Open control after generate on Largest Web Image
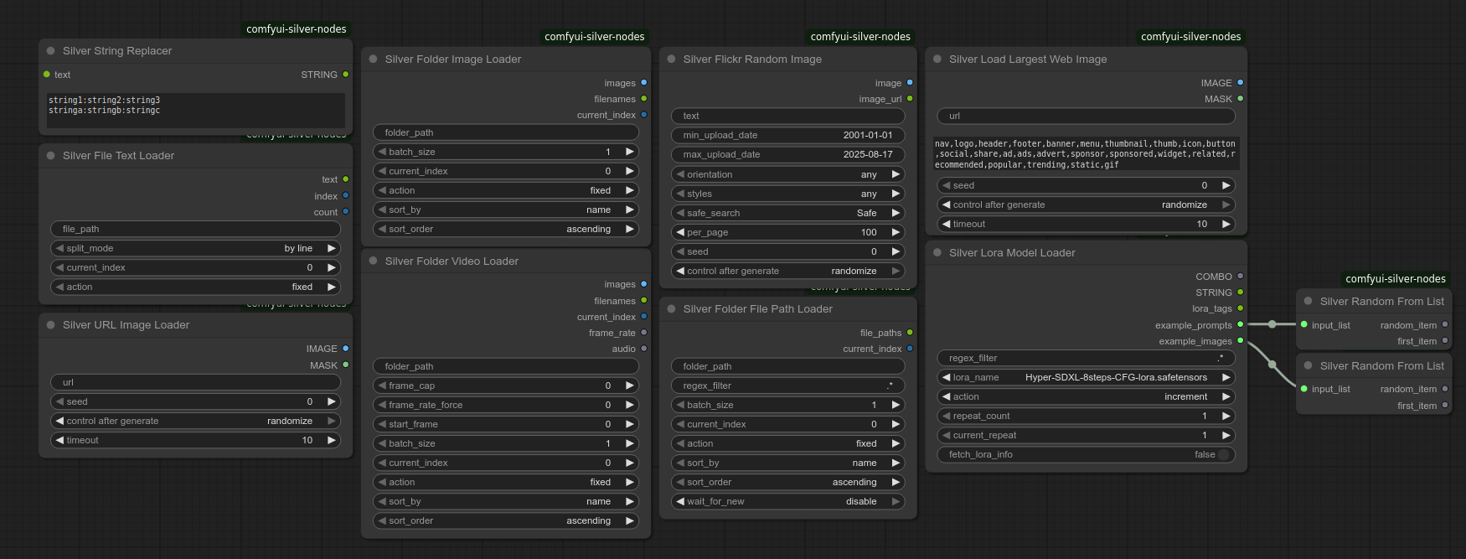This screenshot has height=559, width=1466. 1087,205
